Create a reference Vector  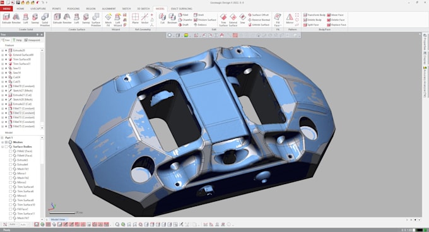[144, 19]
